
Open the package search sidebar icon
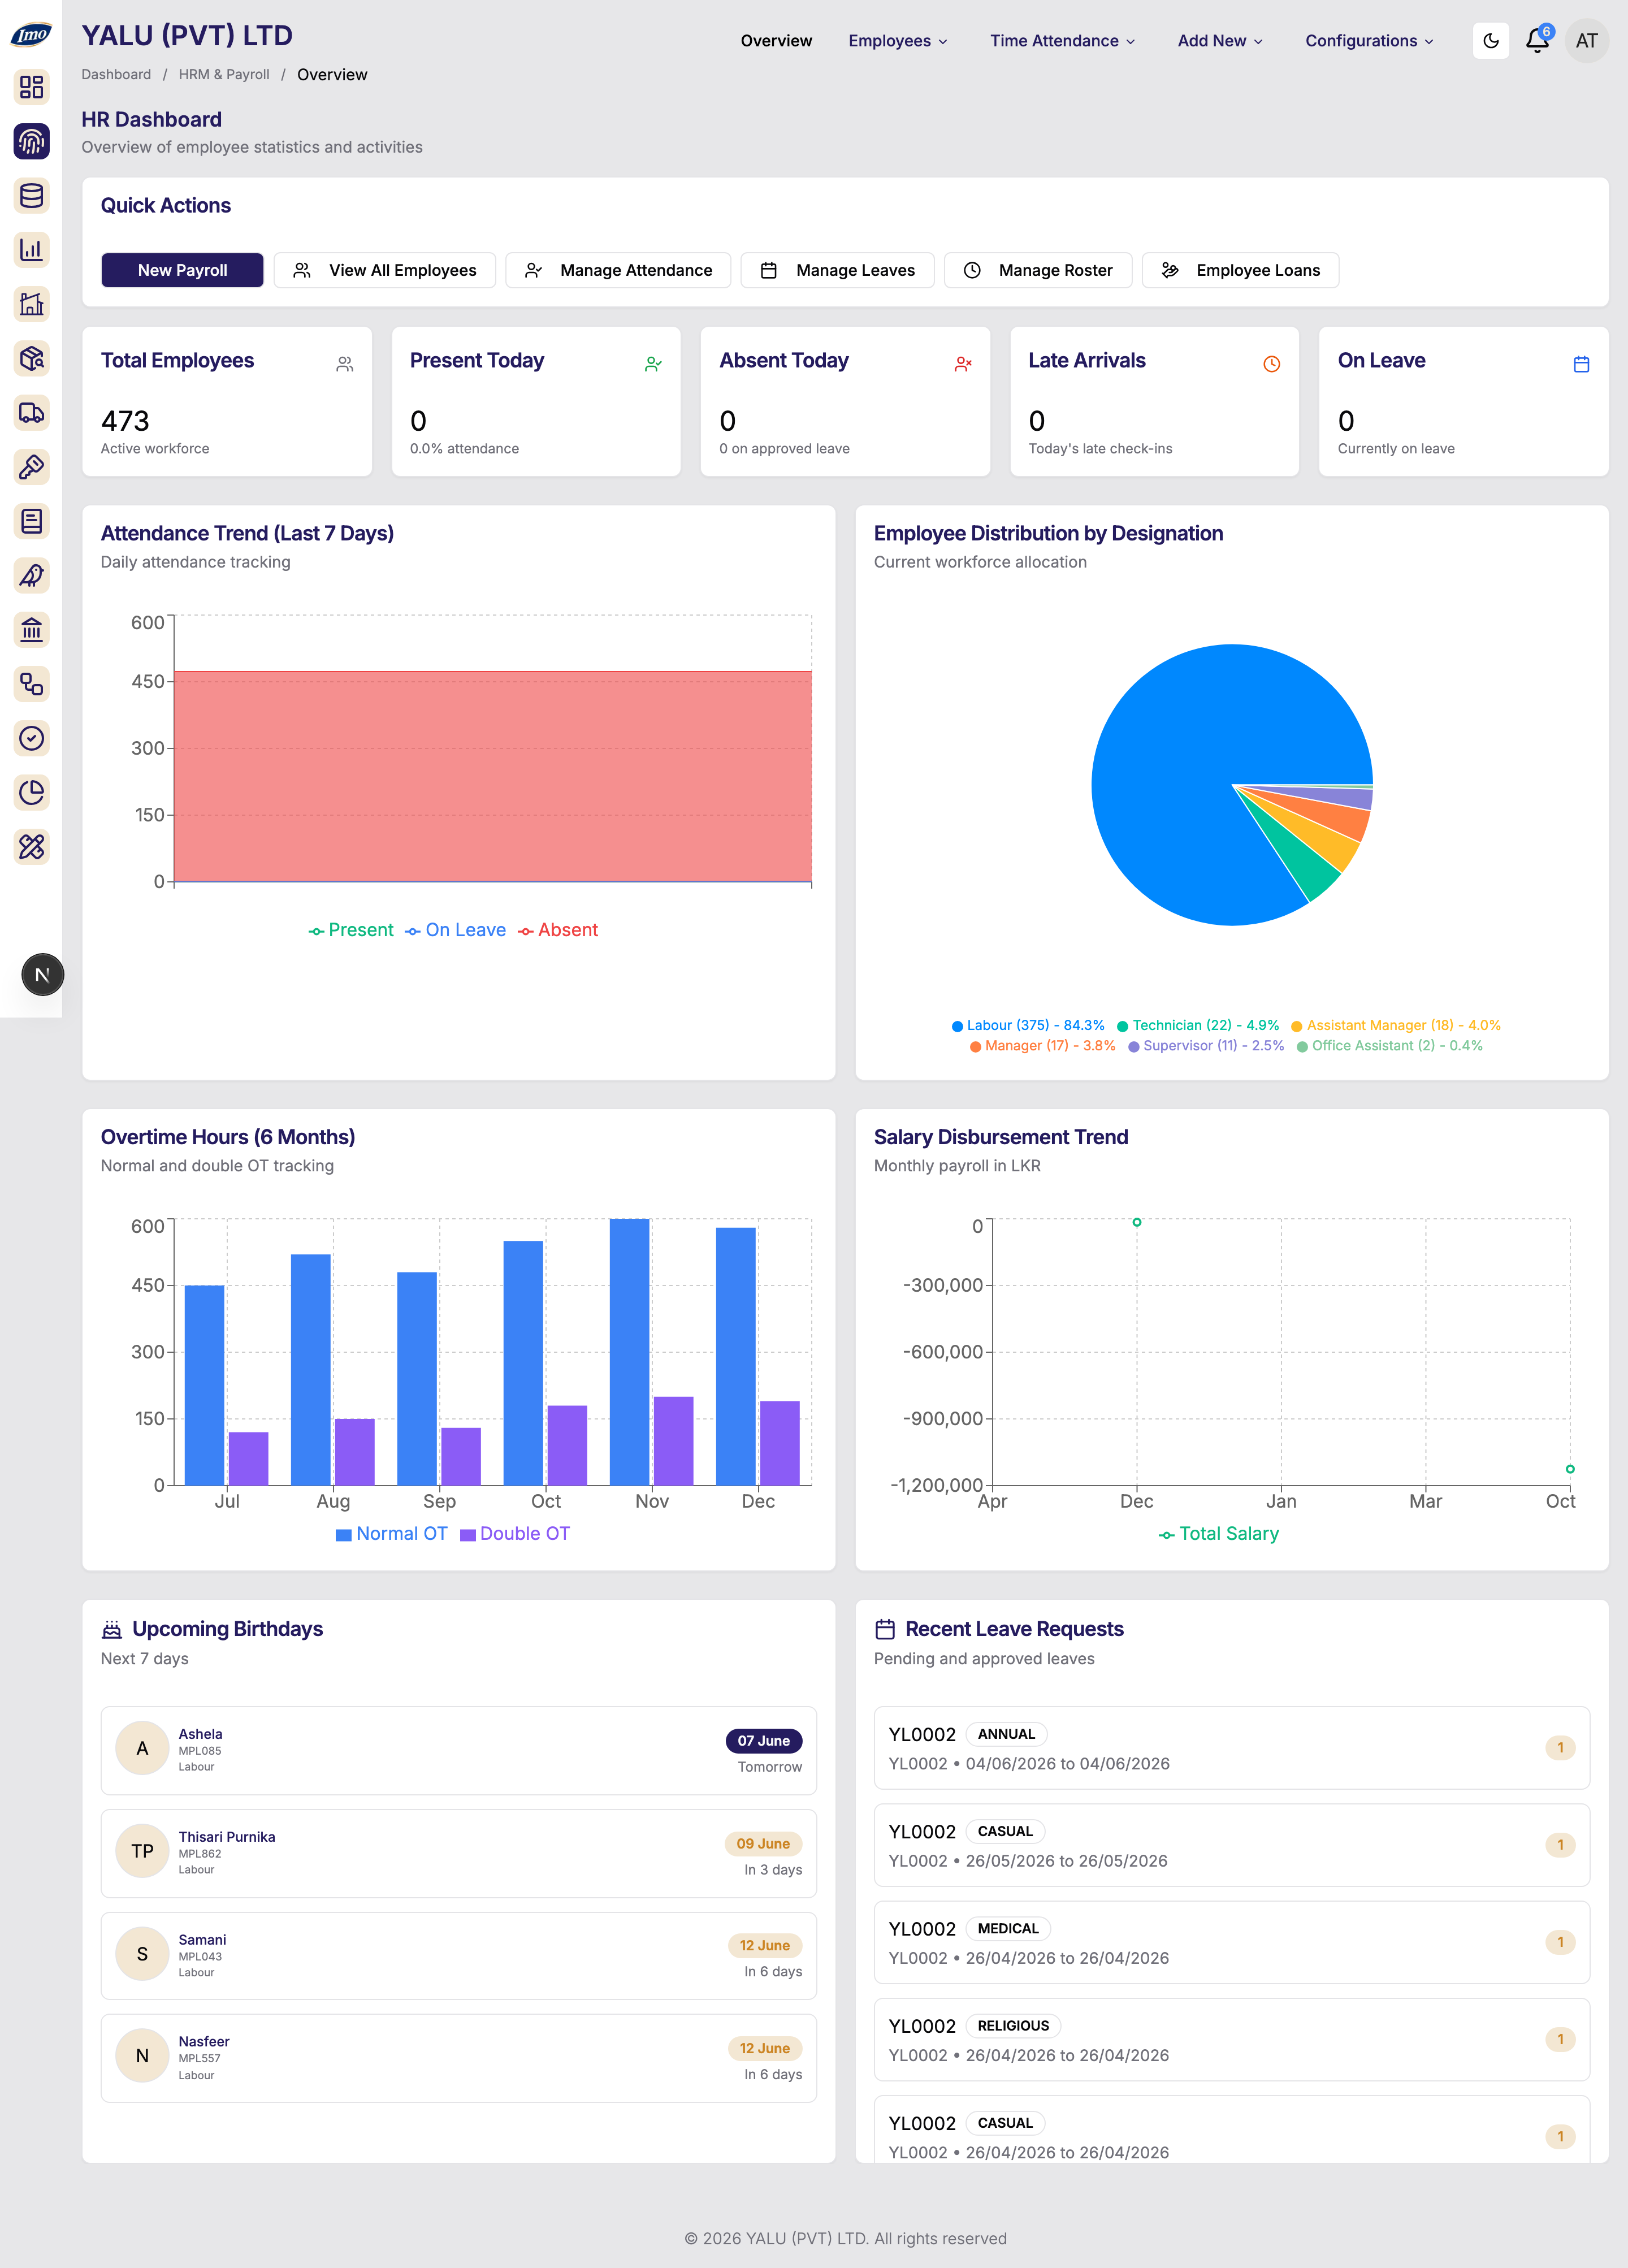click(31, 358)
